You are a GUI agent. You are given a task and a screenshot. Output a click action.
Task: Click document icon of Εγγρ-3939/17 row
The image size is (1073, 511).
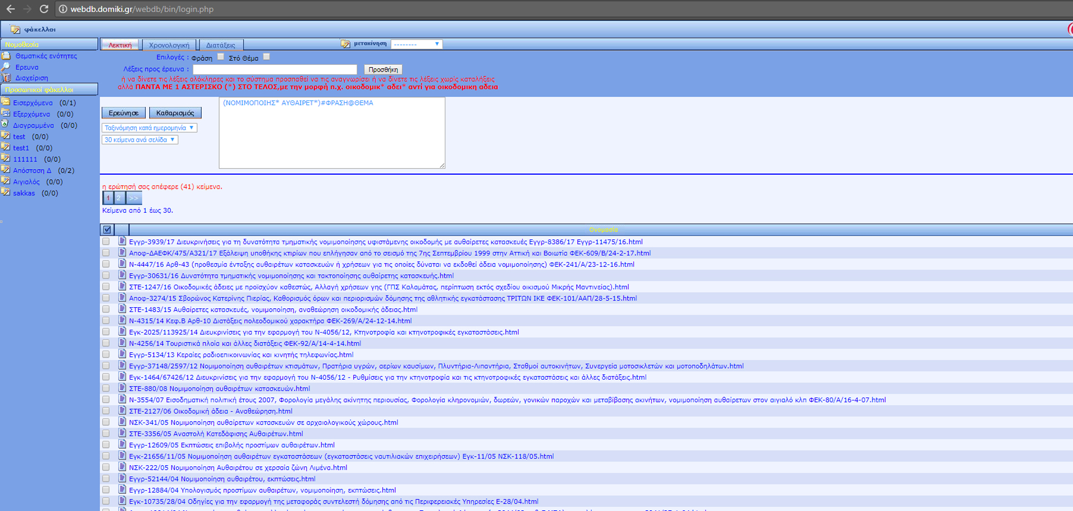(122, 241)
